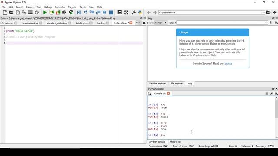Image resolution: width=278 pixels, height=156 pixels.
Task: Open the Consoles menu
Action: point(60,7)
